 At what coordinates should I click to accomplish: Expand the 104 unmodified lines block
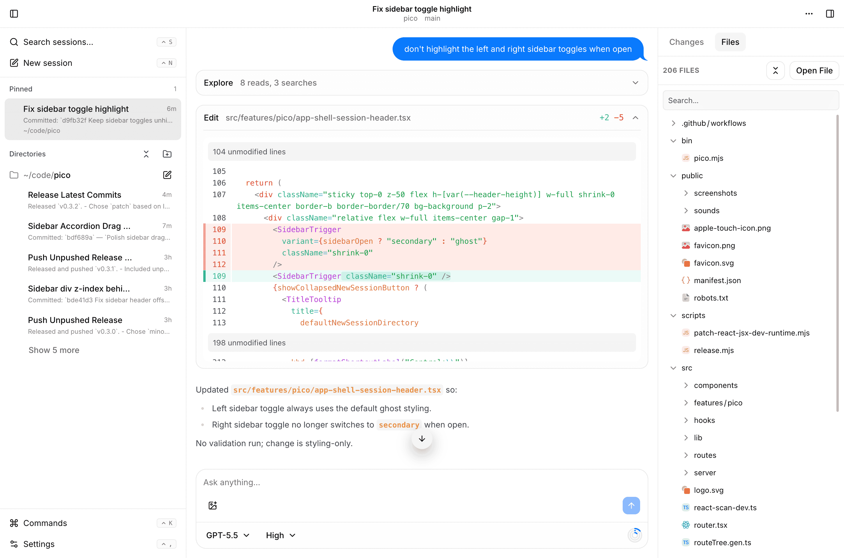click(x=422, y=152)
